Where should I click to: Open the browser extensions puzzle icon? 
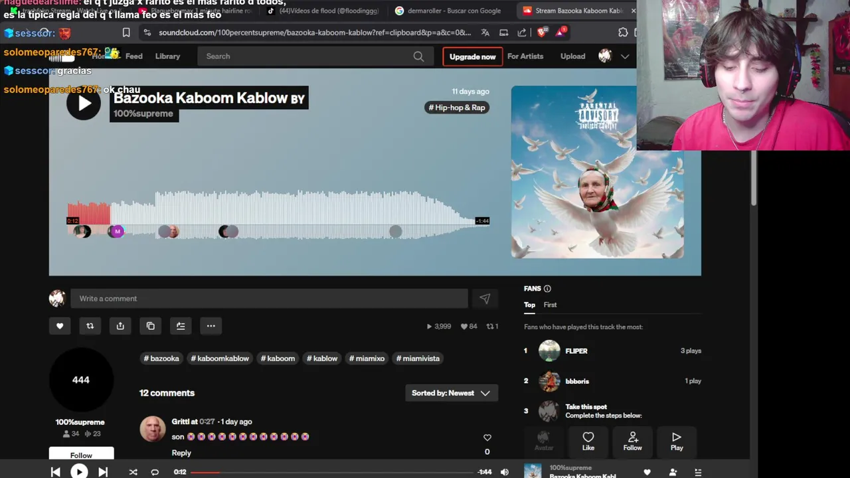(623, 32)
